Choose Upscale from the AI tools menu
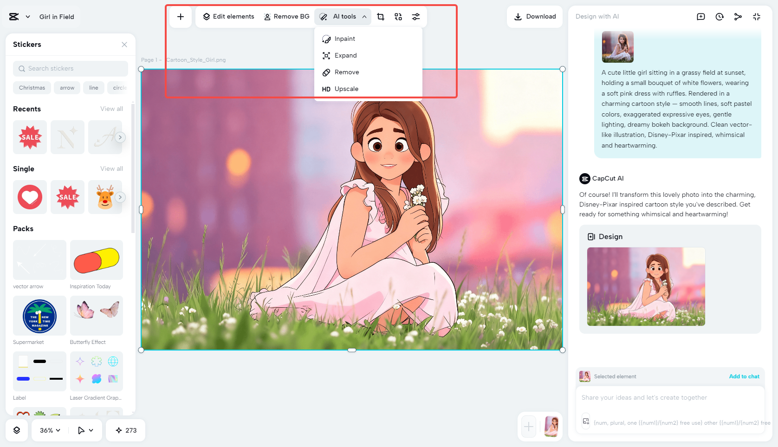778x447 pixels. pyautogui.click(x=346, y=89)
